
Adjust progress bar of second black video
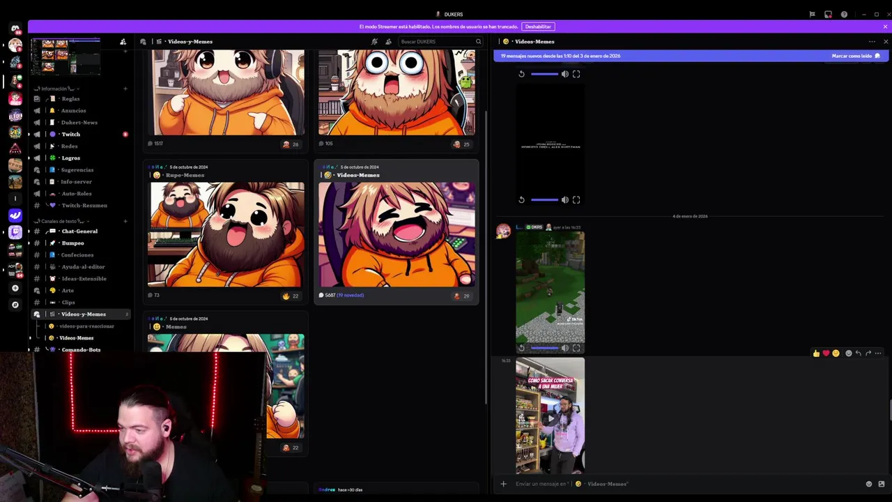tap(544, 200)
